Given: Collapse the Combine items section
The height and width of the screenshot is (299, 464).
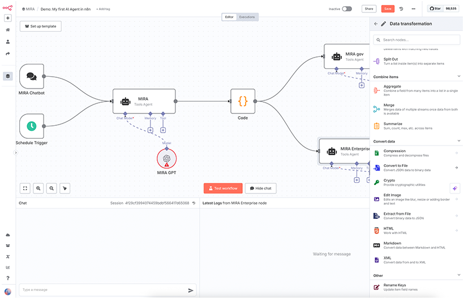Looking at the screenshot, I should click(x=459, y=77).
